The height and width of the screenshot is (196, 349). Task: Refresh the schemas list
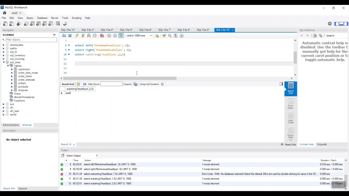coord(54,35)
